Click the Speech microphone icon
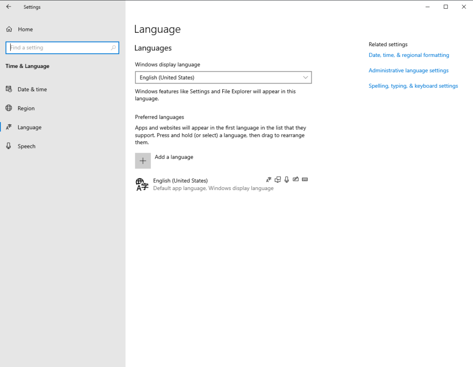This screenshot has width=473, height=367. pos(9,146)
